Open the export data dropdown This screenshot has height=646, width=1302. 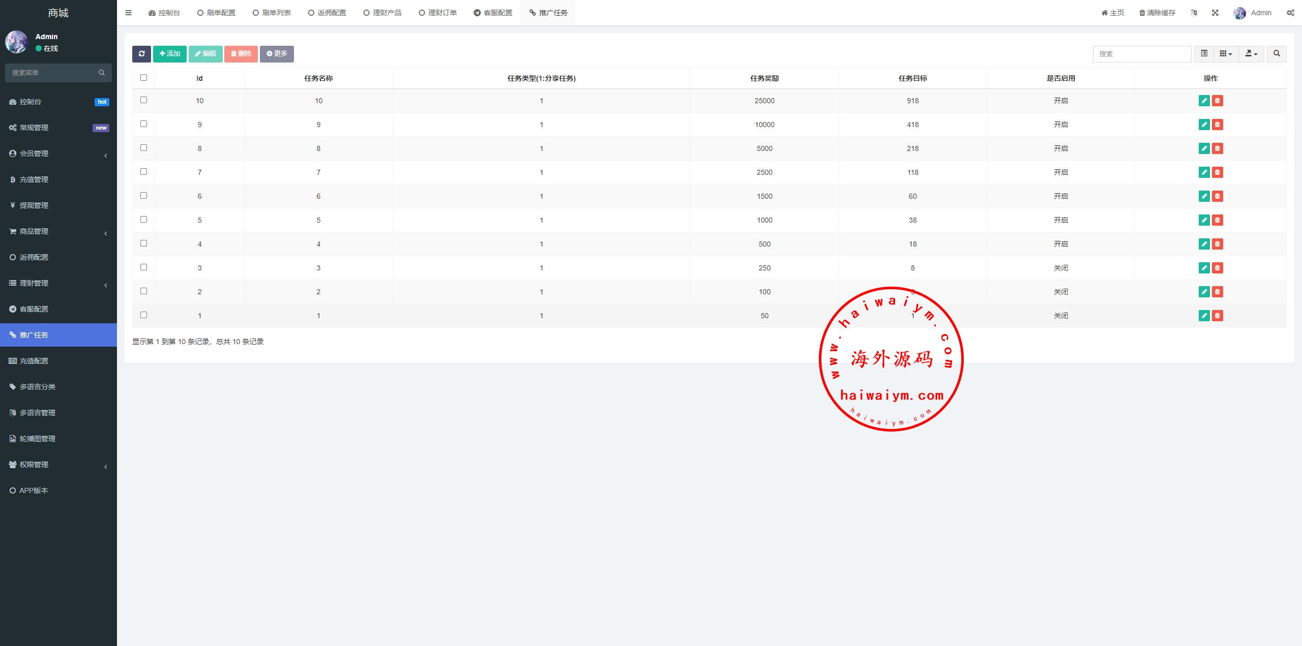[1251, 54]
